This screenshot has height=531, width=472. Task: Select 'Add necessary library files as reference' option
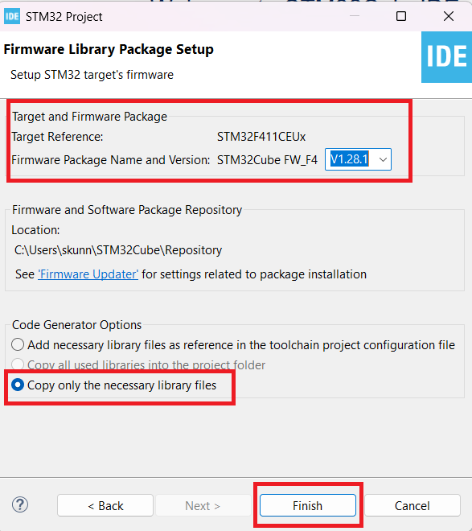pos(18,344)
